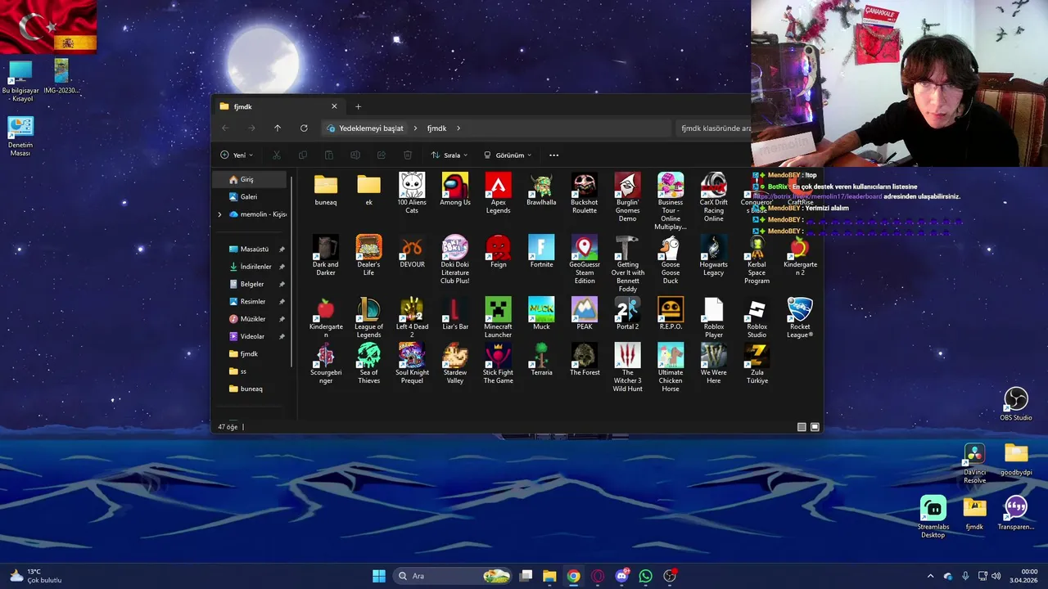Open the three-dots more options menu
Viewport: 1048px width, 589px height.
click(553, 155)
